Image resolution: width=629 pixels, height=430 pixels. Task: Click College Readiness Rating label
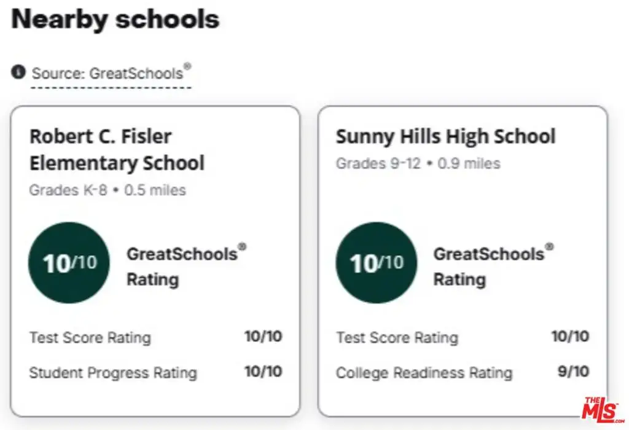(424, 373)
